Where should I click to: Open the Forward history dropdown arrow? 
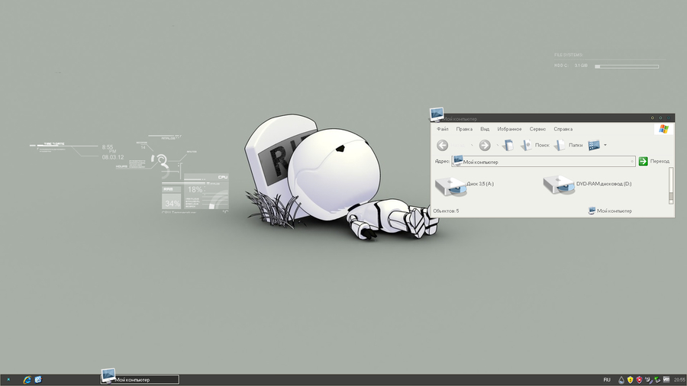(497, 145)
